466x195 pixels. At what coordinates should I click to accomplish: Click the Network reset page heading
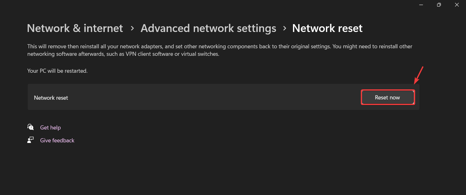pos(327,28)
